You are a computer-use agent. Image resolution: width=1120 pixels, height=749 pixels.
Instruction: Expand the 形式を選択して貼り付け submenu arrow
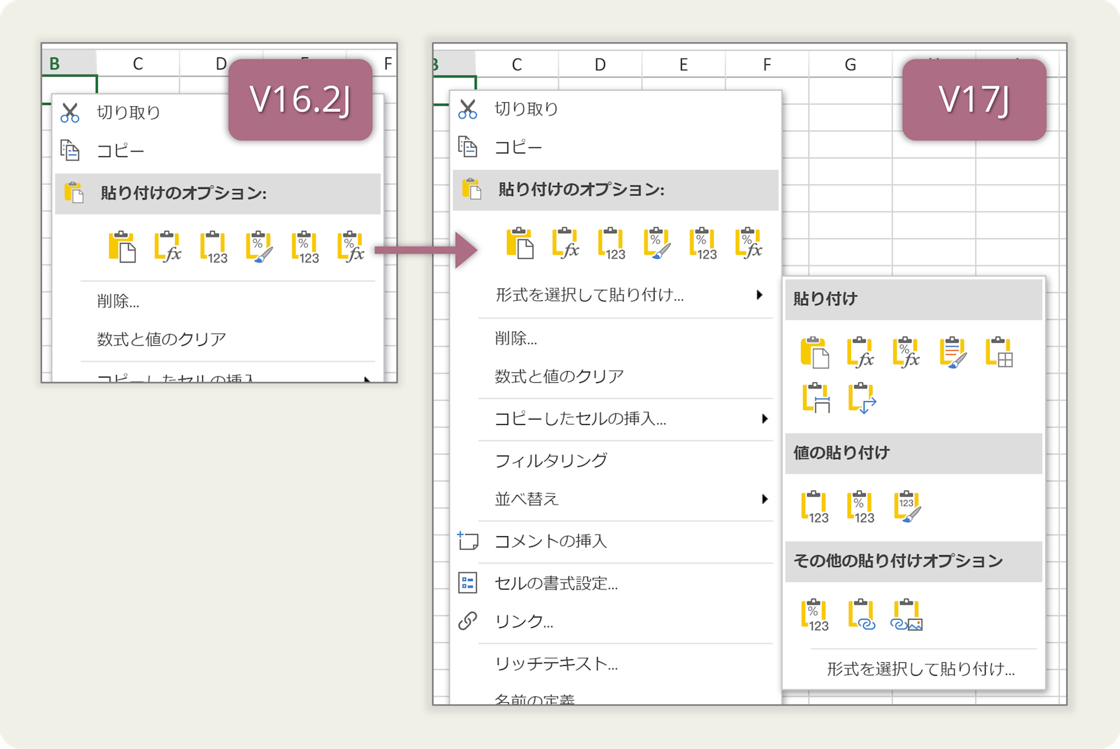click(x=759, y=295)
